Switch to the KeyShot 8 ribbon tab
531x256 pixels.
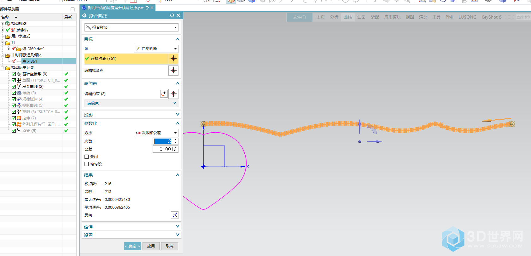coord(491,17)
